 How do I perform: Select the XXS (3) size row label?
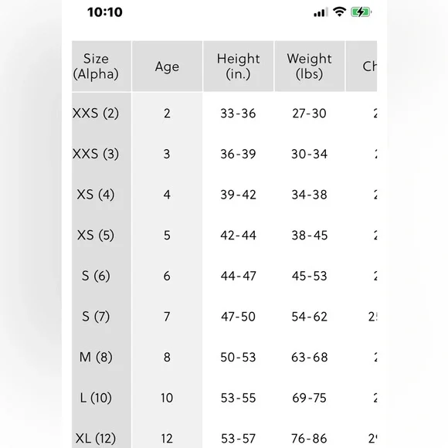pyautogui.click(x=96, y=154)
